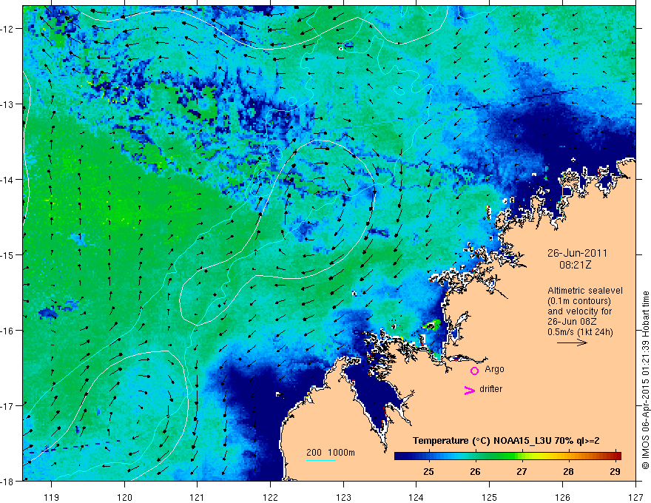Click the 08:21Z time label
The image size is (651, 503).
575,265
